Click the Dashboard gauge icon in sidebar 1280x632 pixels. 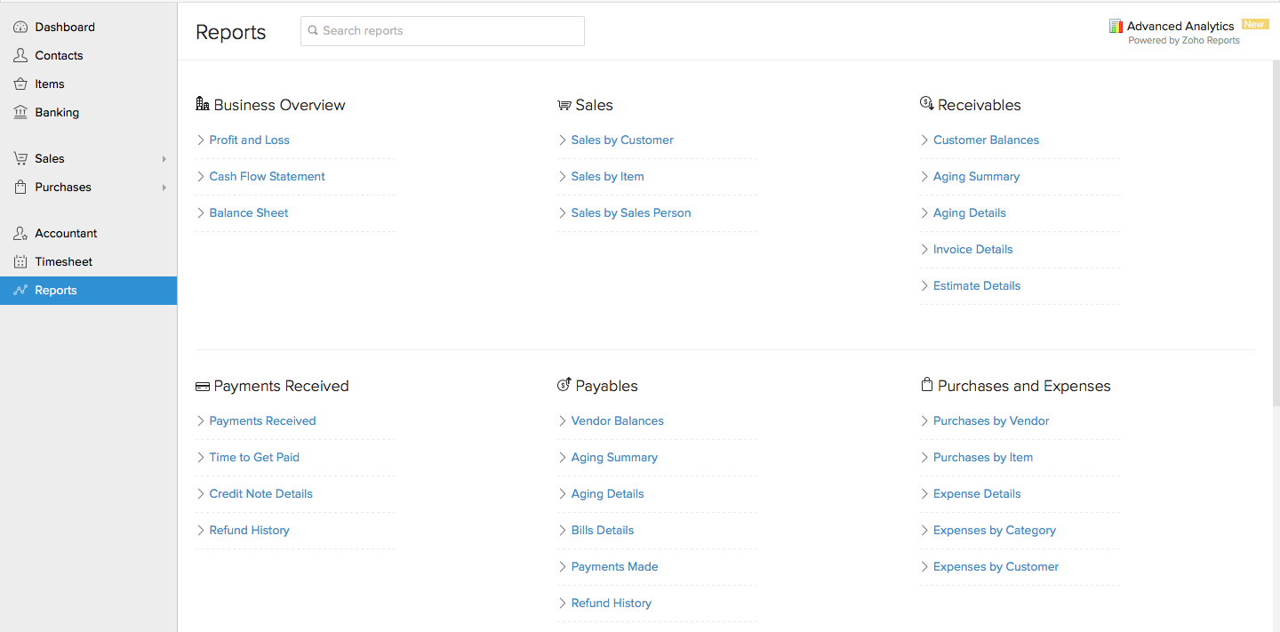click(x=20, y=28)
